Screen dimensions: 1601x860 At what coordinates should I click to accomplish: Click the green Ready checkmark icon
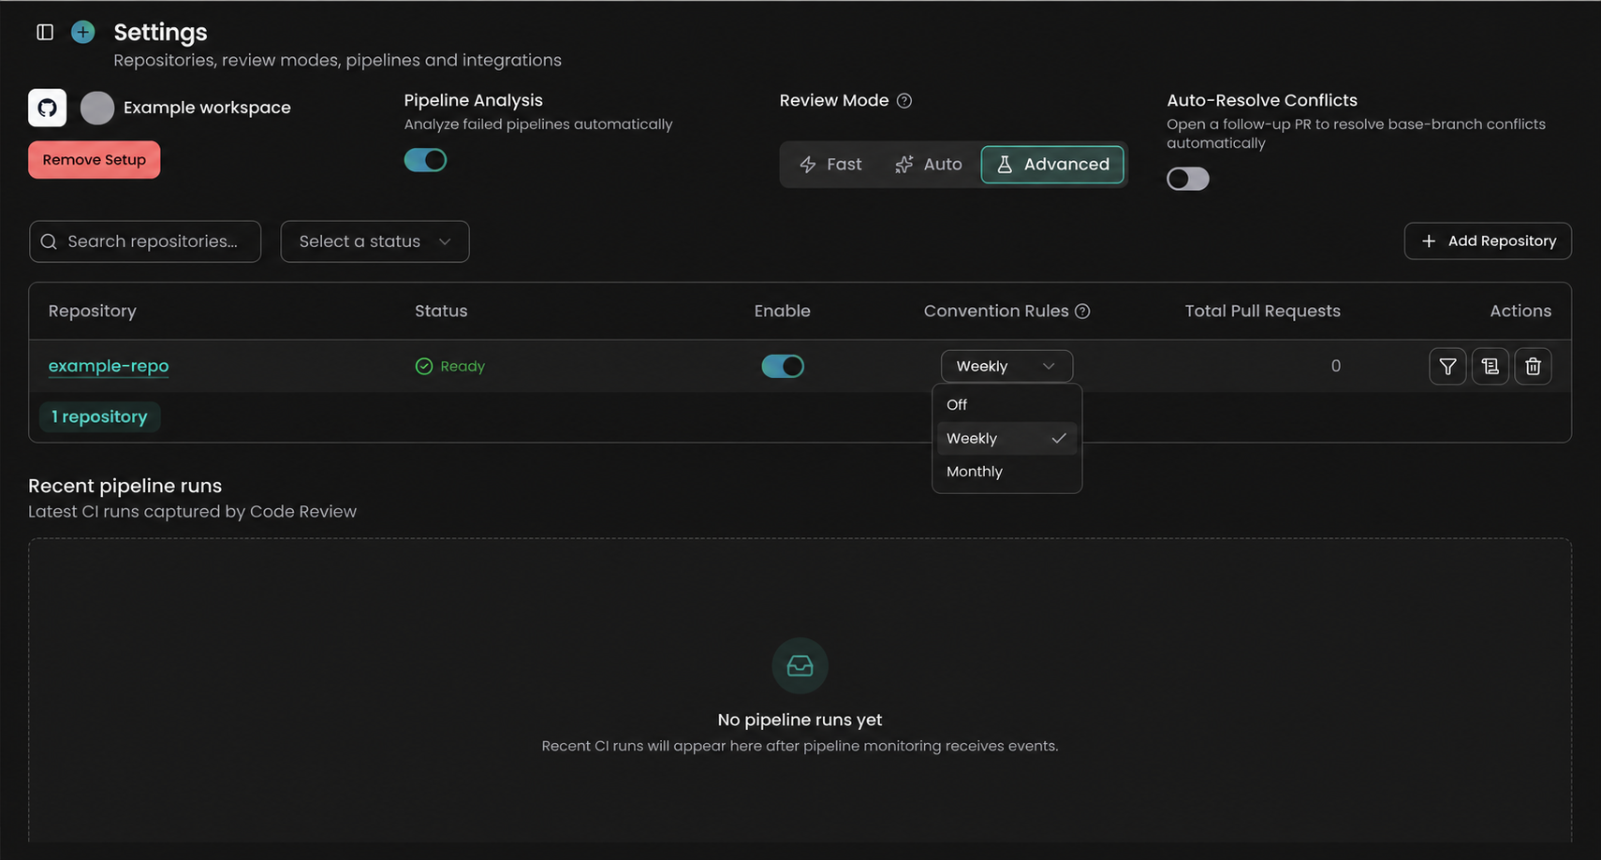tap(424, 366)
